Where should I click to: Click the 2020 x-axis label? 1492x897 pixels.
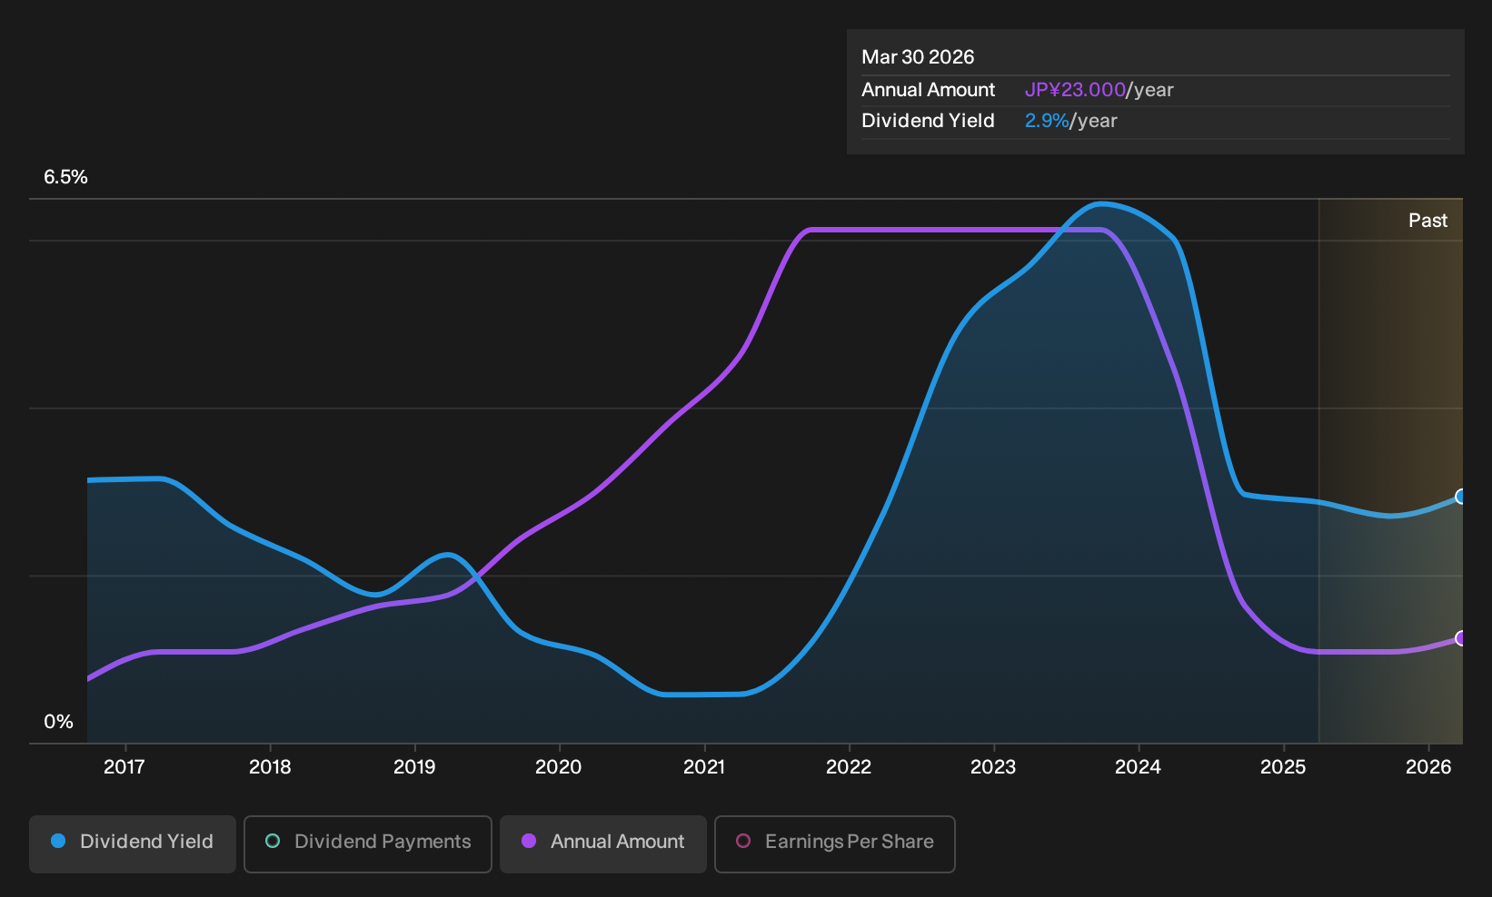(559, 767)
